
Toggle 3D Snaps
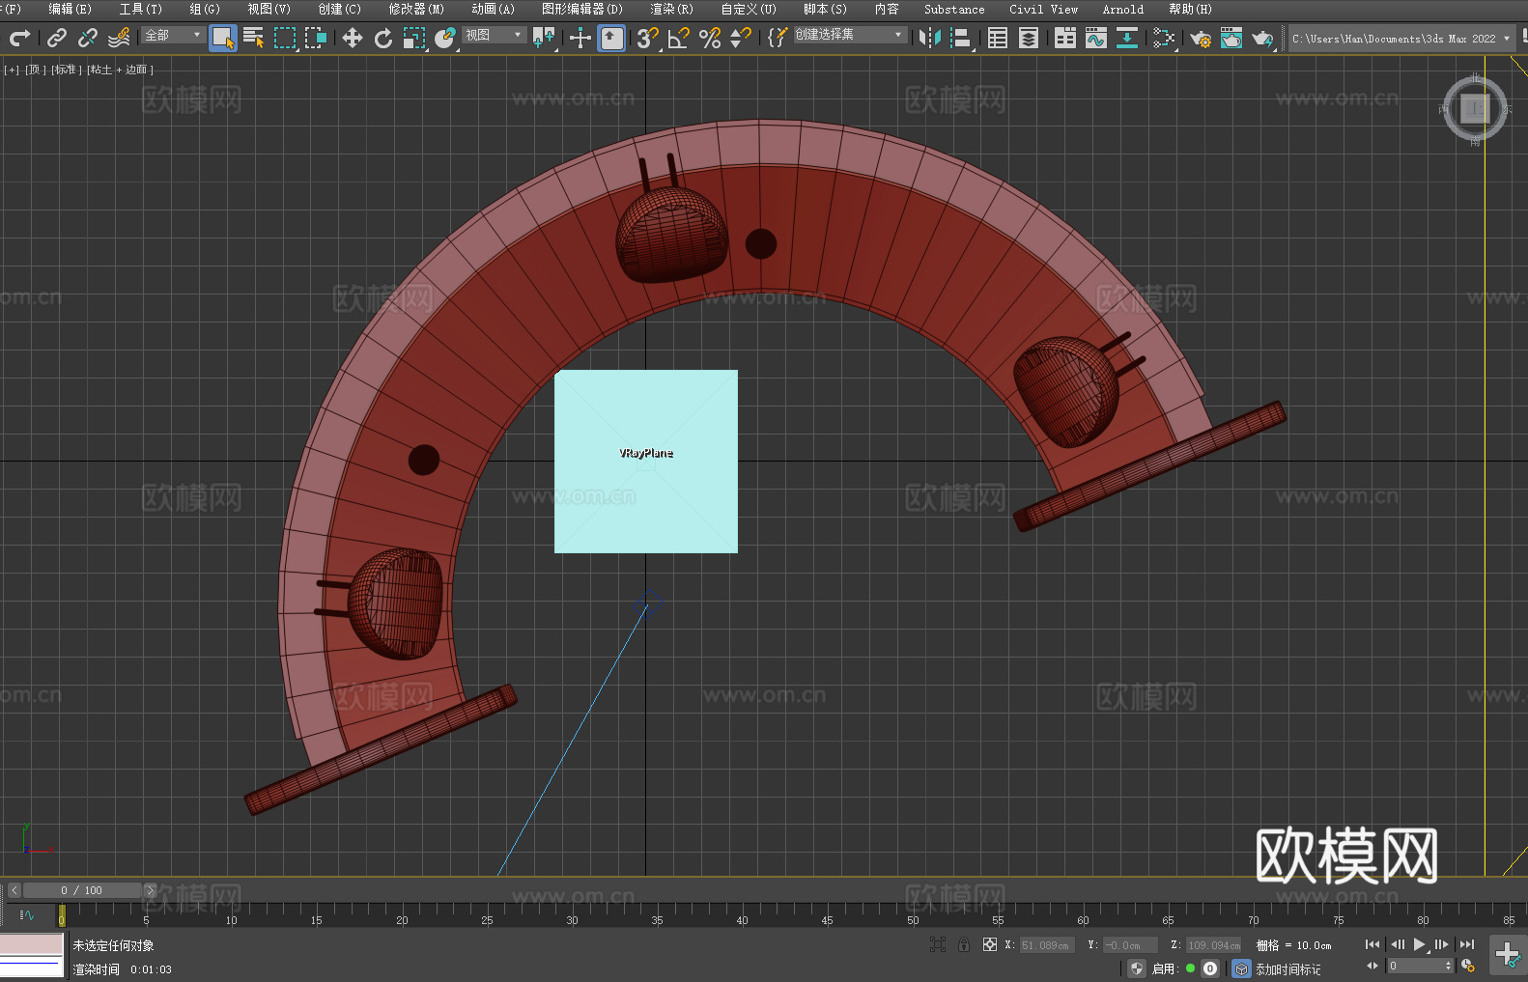coord(648,38)
